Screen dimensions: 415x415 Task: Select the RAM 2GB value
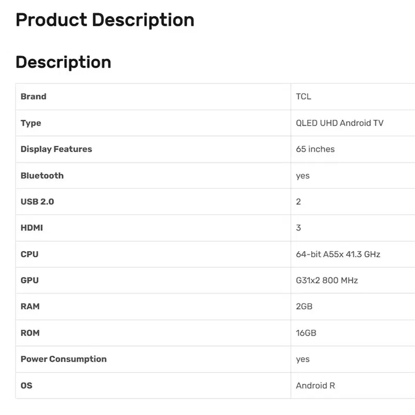[304, 307]
